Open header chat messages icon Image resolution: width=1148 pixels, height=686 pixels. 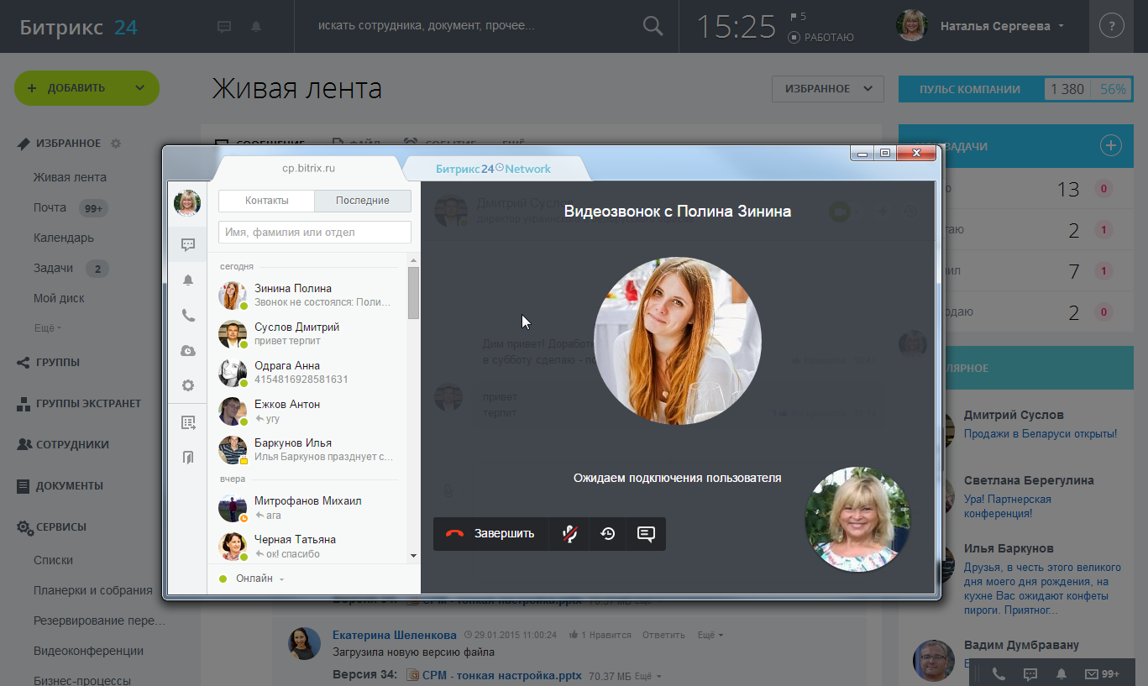[x=224, y=26]
